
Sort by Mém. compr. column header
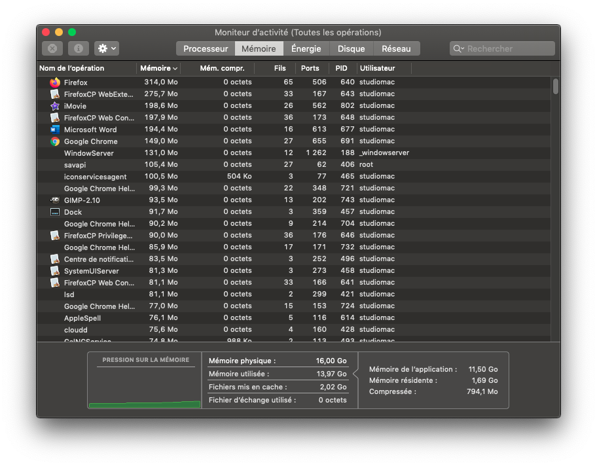(x=217, y=68)
